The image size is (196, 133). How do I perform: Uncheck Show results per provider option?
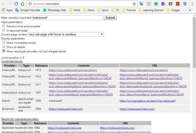(x=4, y=51)
